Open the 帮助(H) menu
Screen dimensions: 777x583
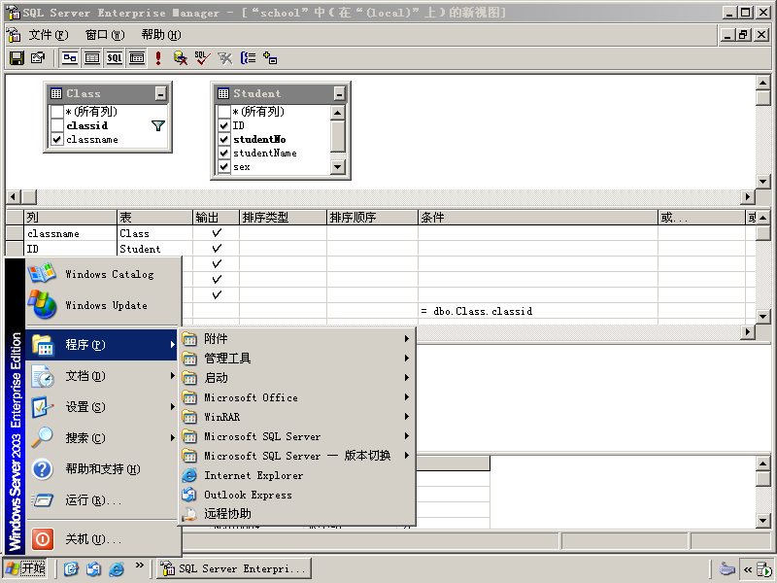[161, 35]
